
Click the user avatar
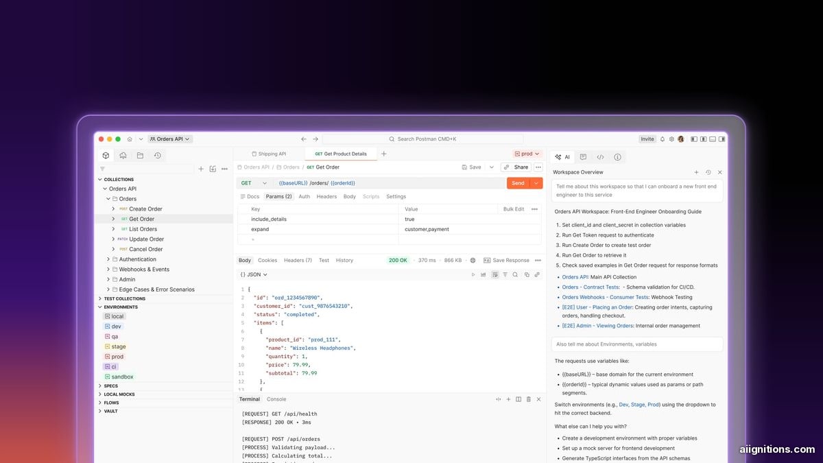pyautogui.click(x=681, y=139)
